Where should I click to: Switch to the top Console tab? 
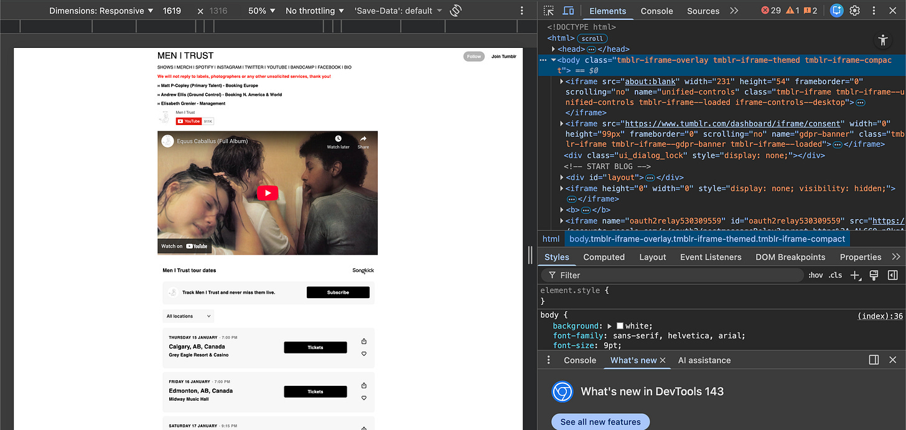pyautogui.click(x=656, y=11)
